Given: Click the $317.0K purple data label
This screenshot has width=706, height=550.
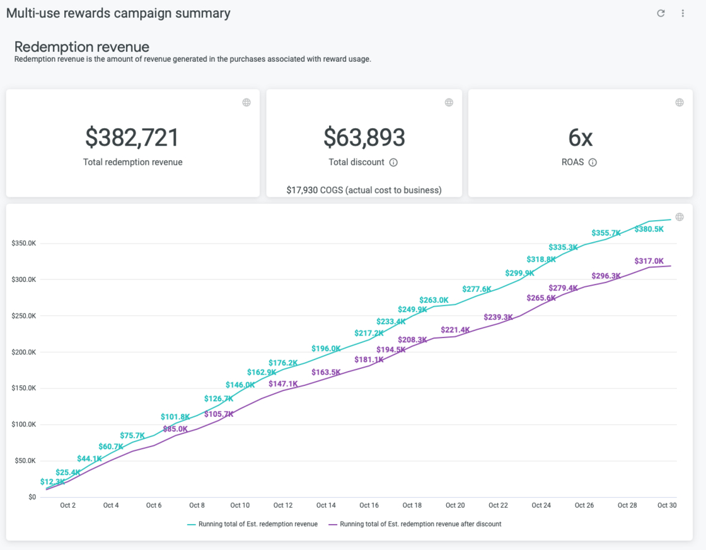Looking at the screenshot, I should click(x=649, y=261).
